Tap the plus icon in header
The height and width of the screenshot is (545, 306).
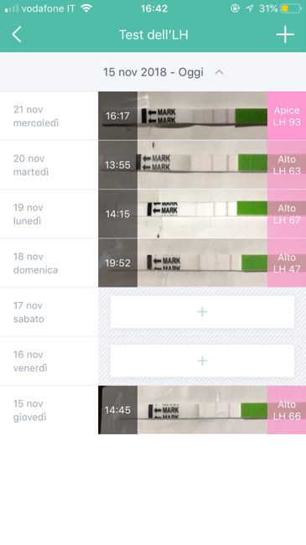pos(285,34)
